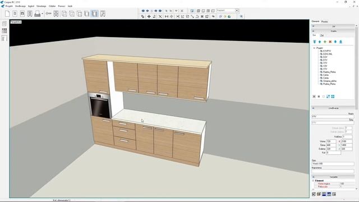This screenshot has height=202, width=359.
Task: Click the Dubina depth input field
Action: [x=331, y=149]
